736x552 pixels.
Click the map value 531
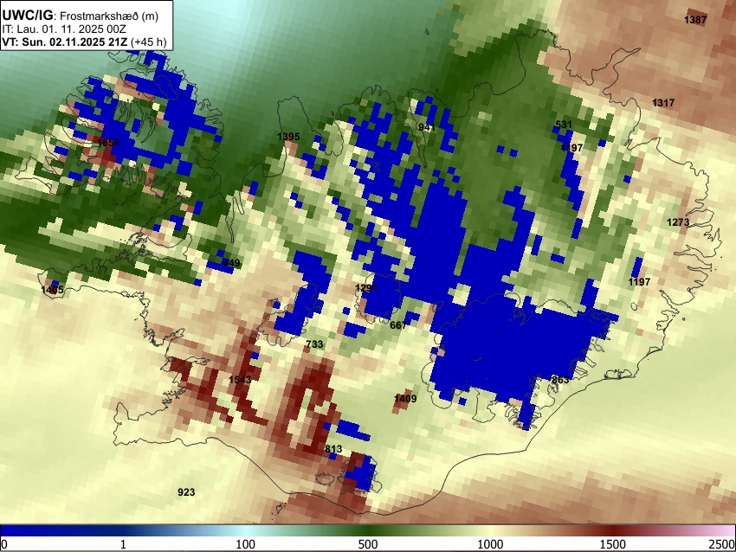tap(564, 125)
